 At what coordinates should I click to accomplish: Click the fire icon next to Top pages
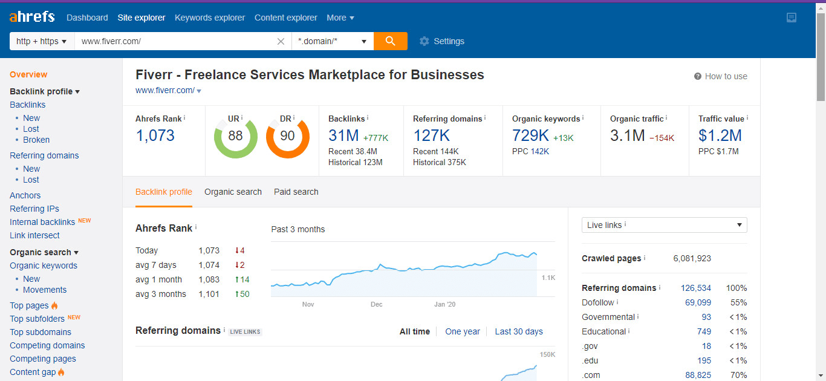(x=53, y=305)
